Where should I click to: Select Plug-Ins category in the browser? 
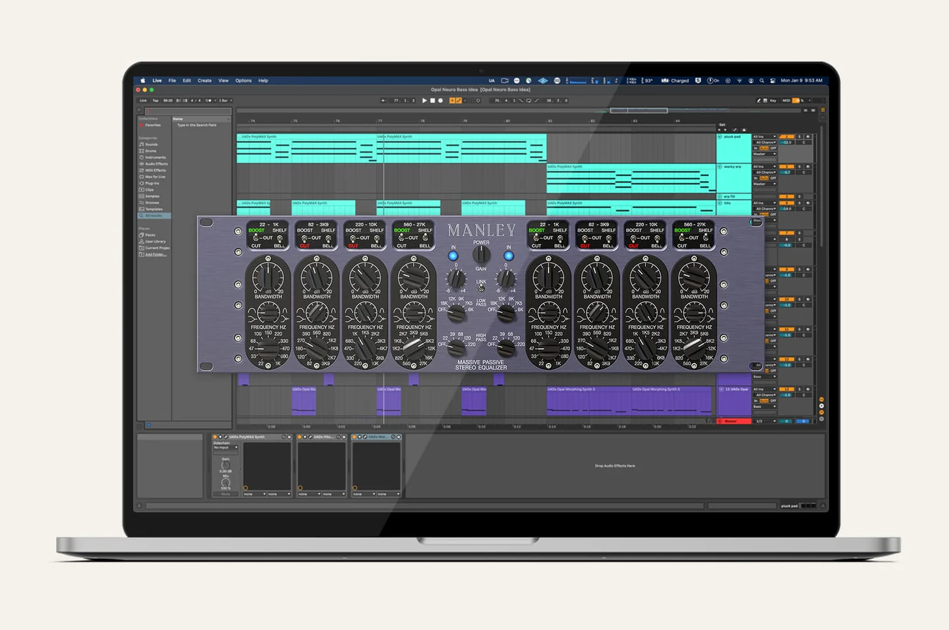point(152,183)
